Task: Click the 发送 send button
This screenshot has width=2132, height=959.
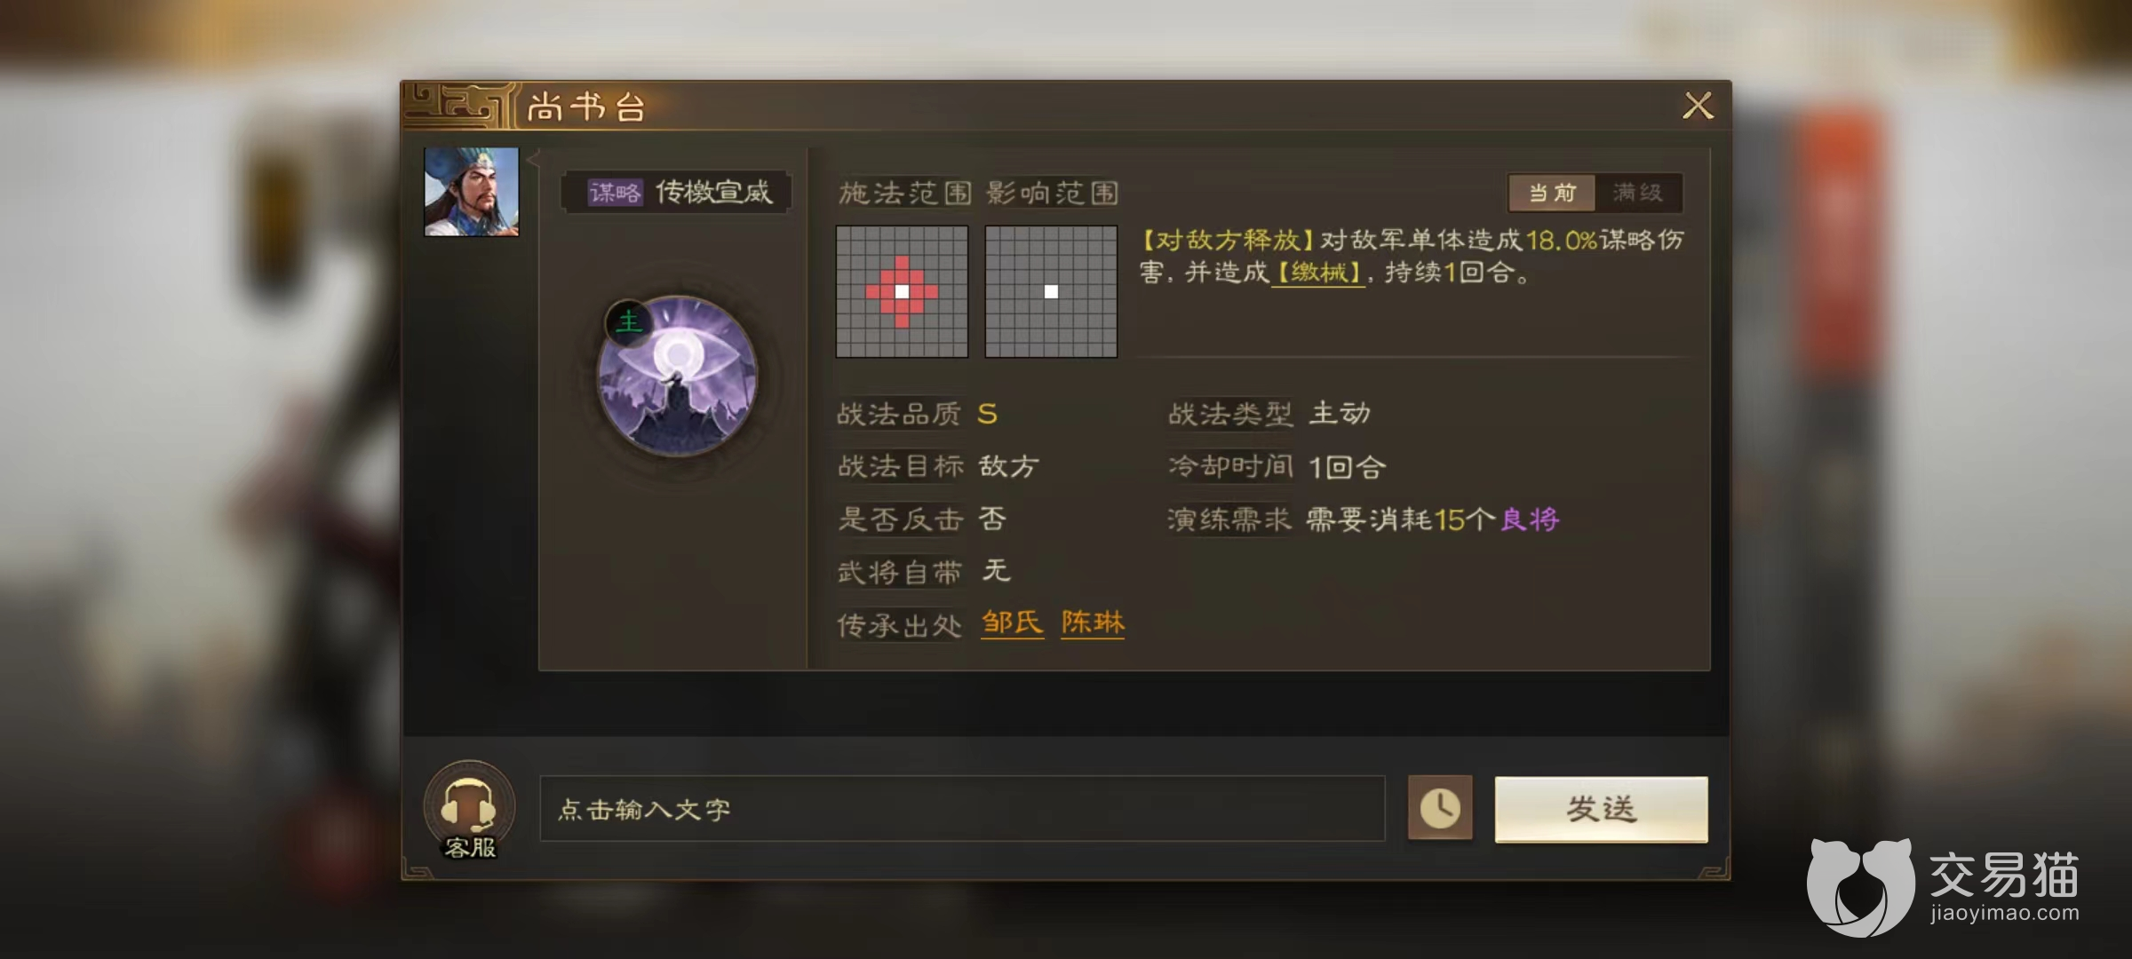Action: (x=1601, y=809)
